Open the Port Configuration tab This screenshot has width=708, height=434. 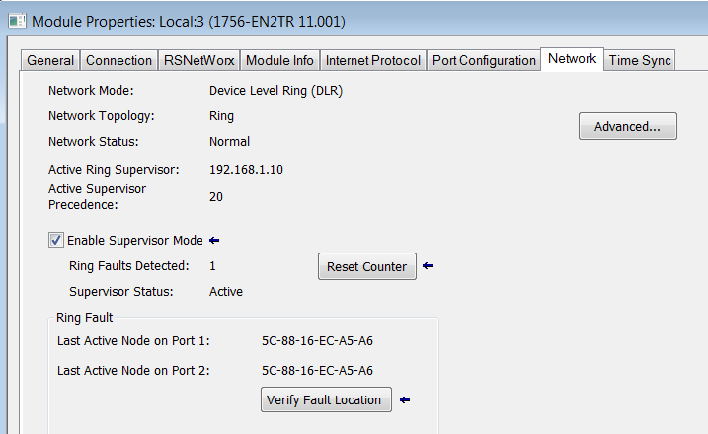click(x=484, y=60)
